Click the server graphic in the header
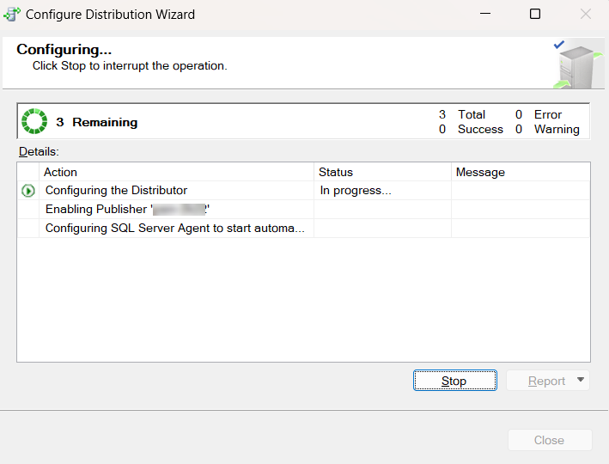The width and height of the screenshot is (609, 464). click(x=578, y=67)
